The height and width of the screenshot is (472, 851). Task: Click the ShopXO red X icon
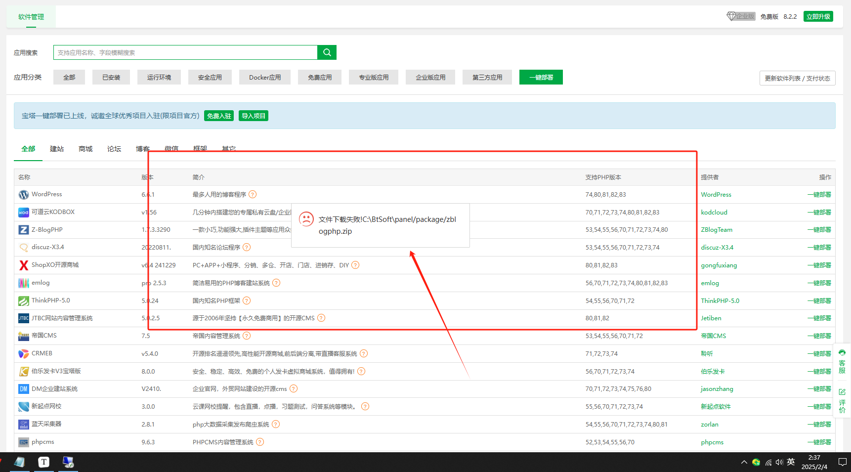24,265
